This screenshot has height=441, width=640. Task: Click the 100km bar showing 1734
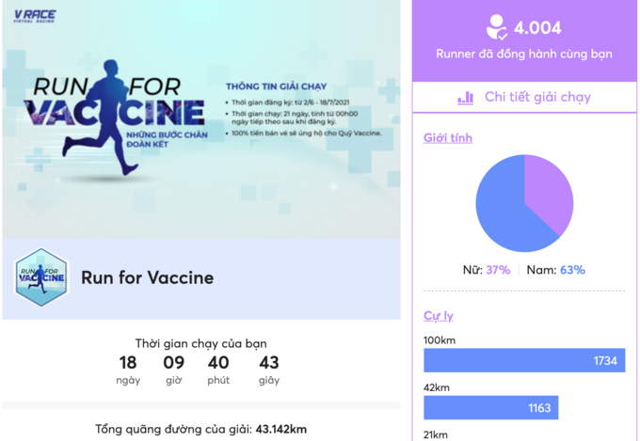tap(524, 360)
